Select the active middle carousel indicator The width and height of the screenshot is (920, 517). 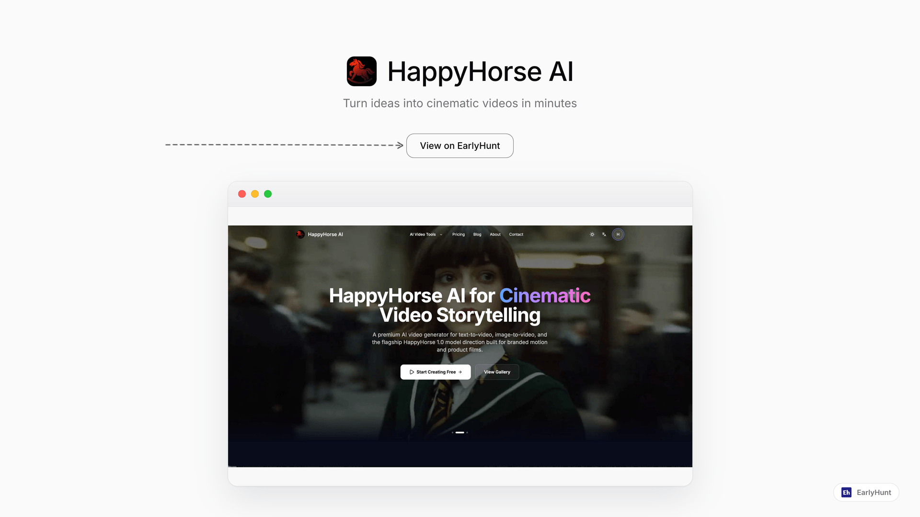pos(460,432)
